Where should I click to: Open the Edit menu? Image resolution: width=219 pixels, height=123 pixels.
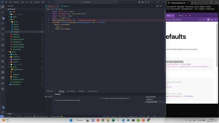coord(10,2)
